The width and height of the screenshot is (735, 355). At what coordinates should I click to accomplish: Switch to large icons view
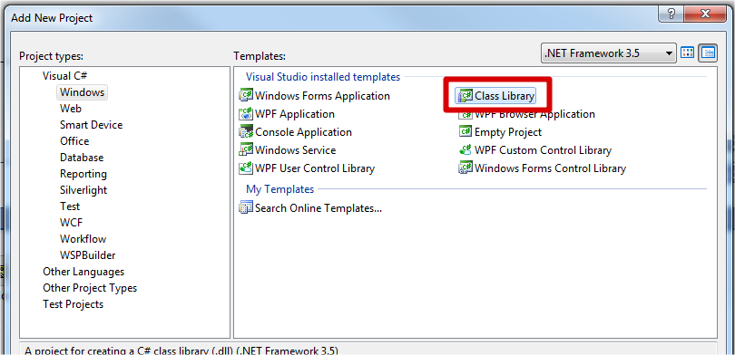[687, 53]
